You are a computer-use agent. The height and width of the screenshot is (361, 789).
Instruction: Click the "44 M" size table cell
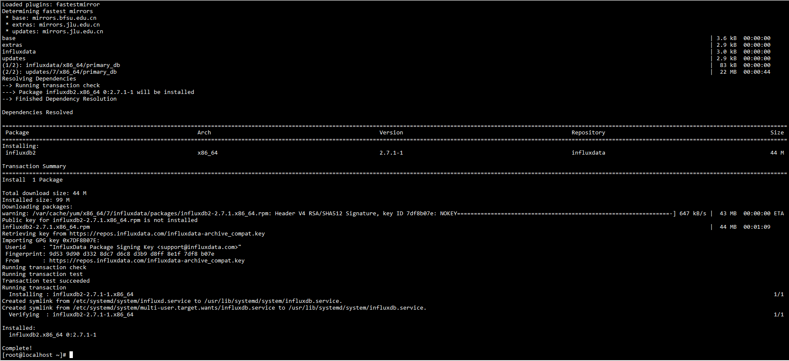pyautogui.click(x=777, y=153)
